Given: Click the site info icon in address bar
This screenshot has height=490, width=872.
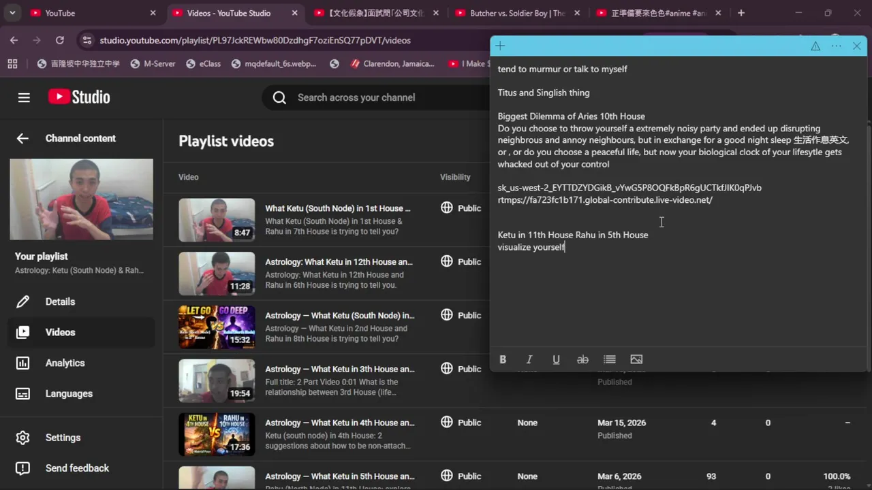Looking at the screenshot, I should point(87,40).
